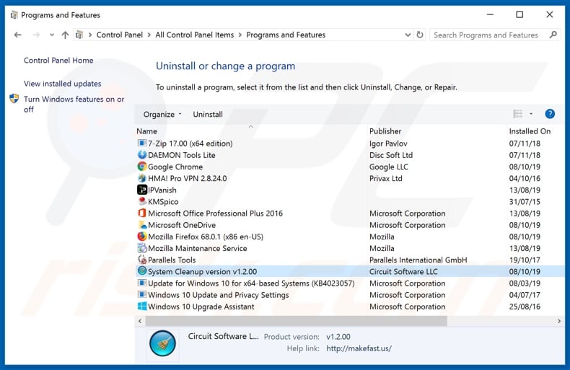Expand chevron after All Control Panel Items

(x=240, y=35)
